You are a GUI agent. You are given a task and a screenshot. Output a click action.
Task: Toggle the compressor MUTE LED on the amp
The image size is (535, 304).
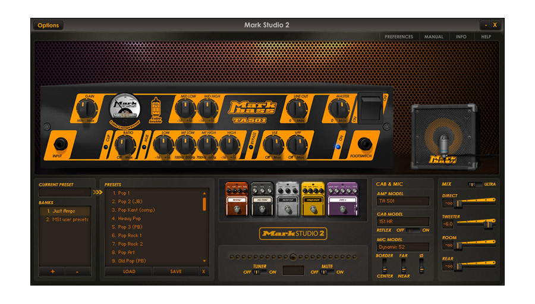pos(144,147)
